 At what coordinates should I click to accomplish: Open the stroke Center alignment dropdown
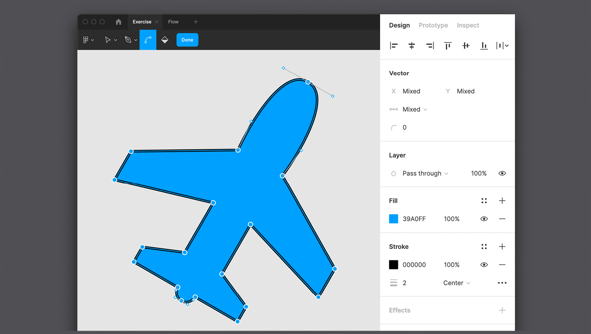(457, 283)
